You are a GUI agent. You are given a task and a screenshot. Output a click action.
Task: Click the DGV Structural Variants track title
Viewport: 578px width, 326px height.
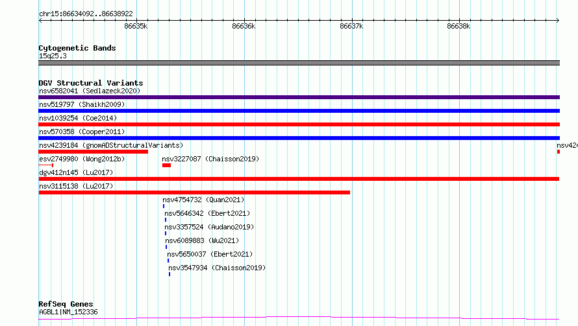pos(91,83)
